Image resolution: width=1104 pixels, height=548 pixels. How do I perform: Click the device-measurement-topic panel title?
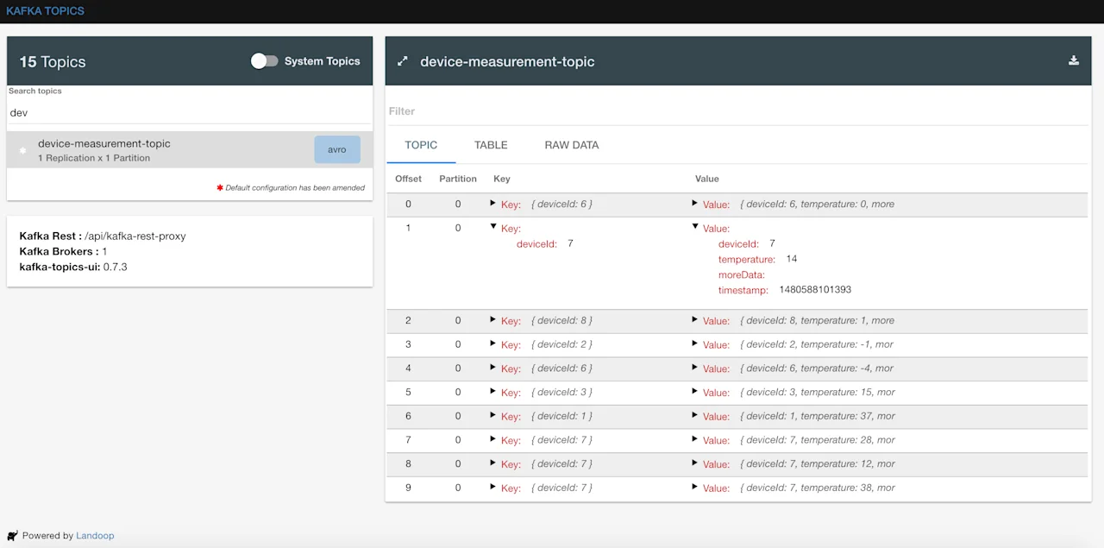507,61
